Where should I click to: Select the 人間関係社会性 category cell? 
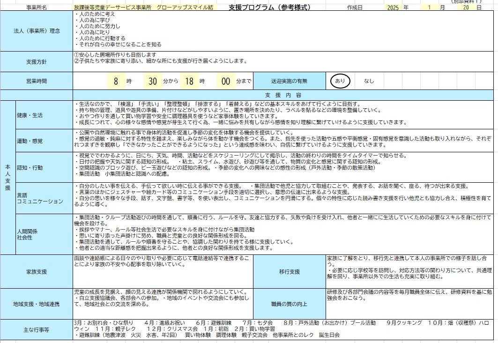(44, 234)
